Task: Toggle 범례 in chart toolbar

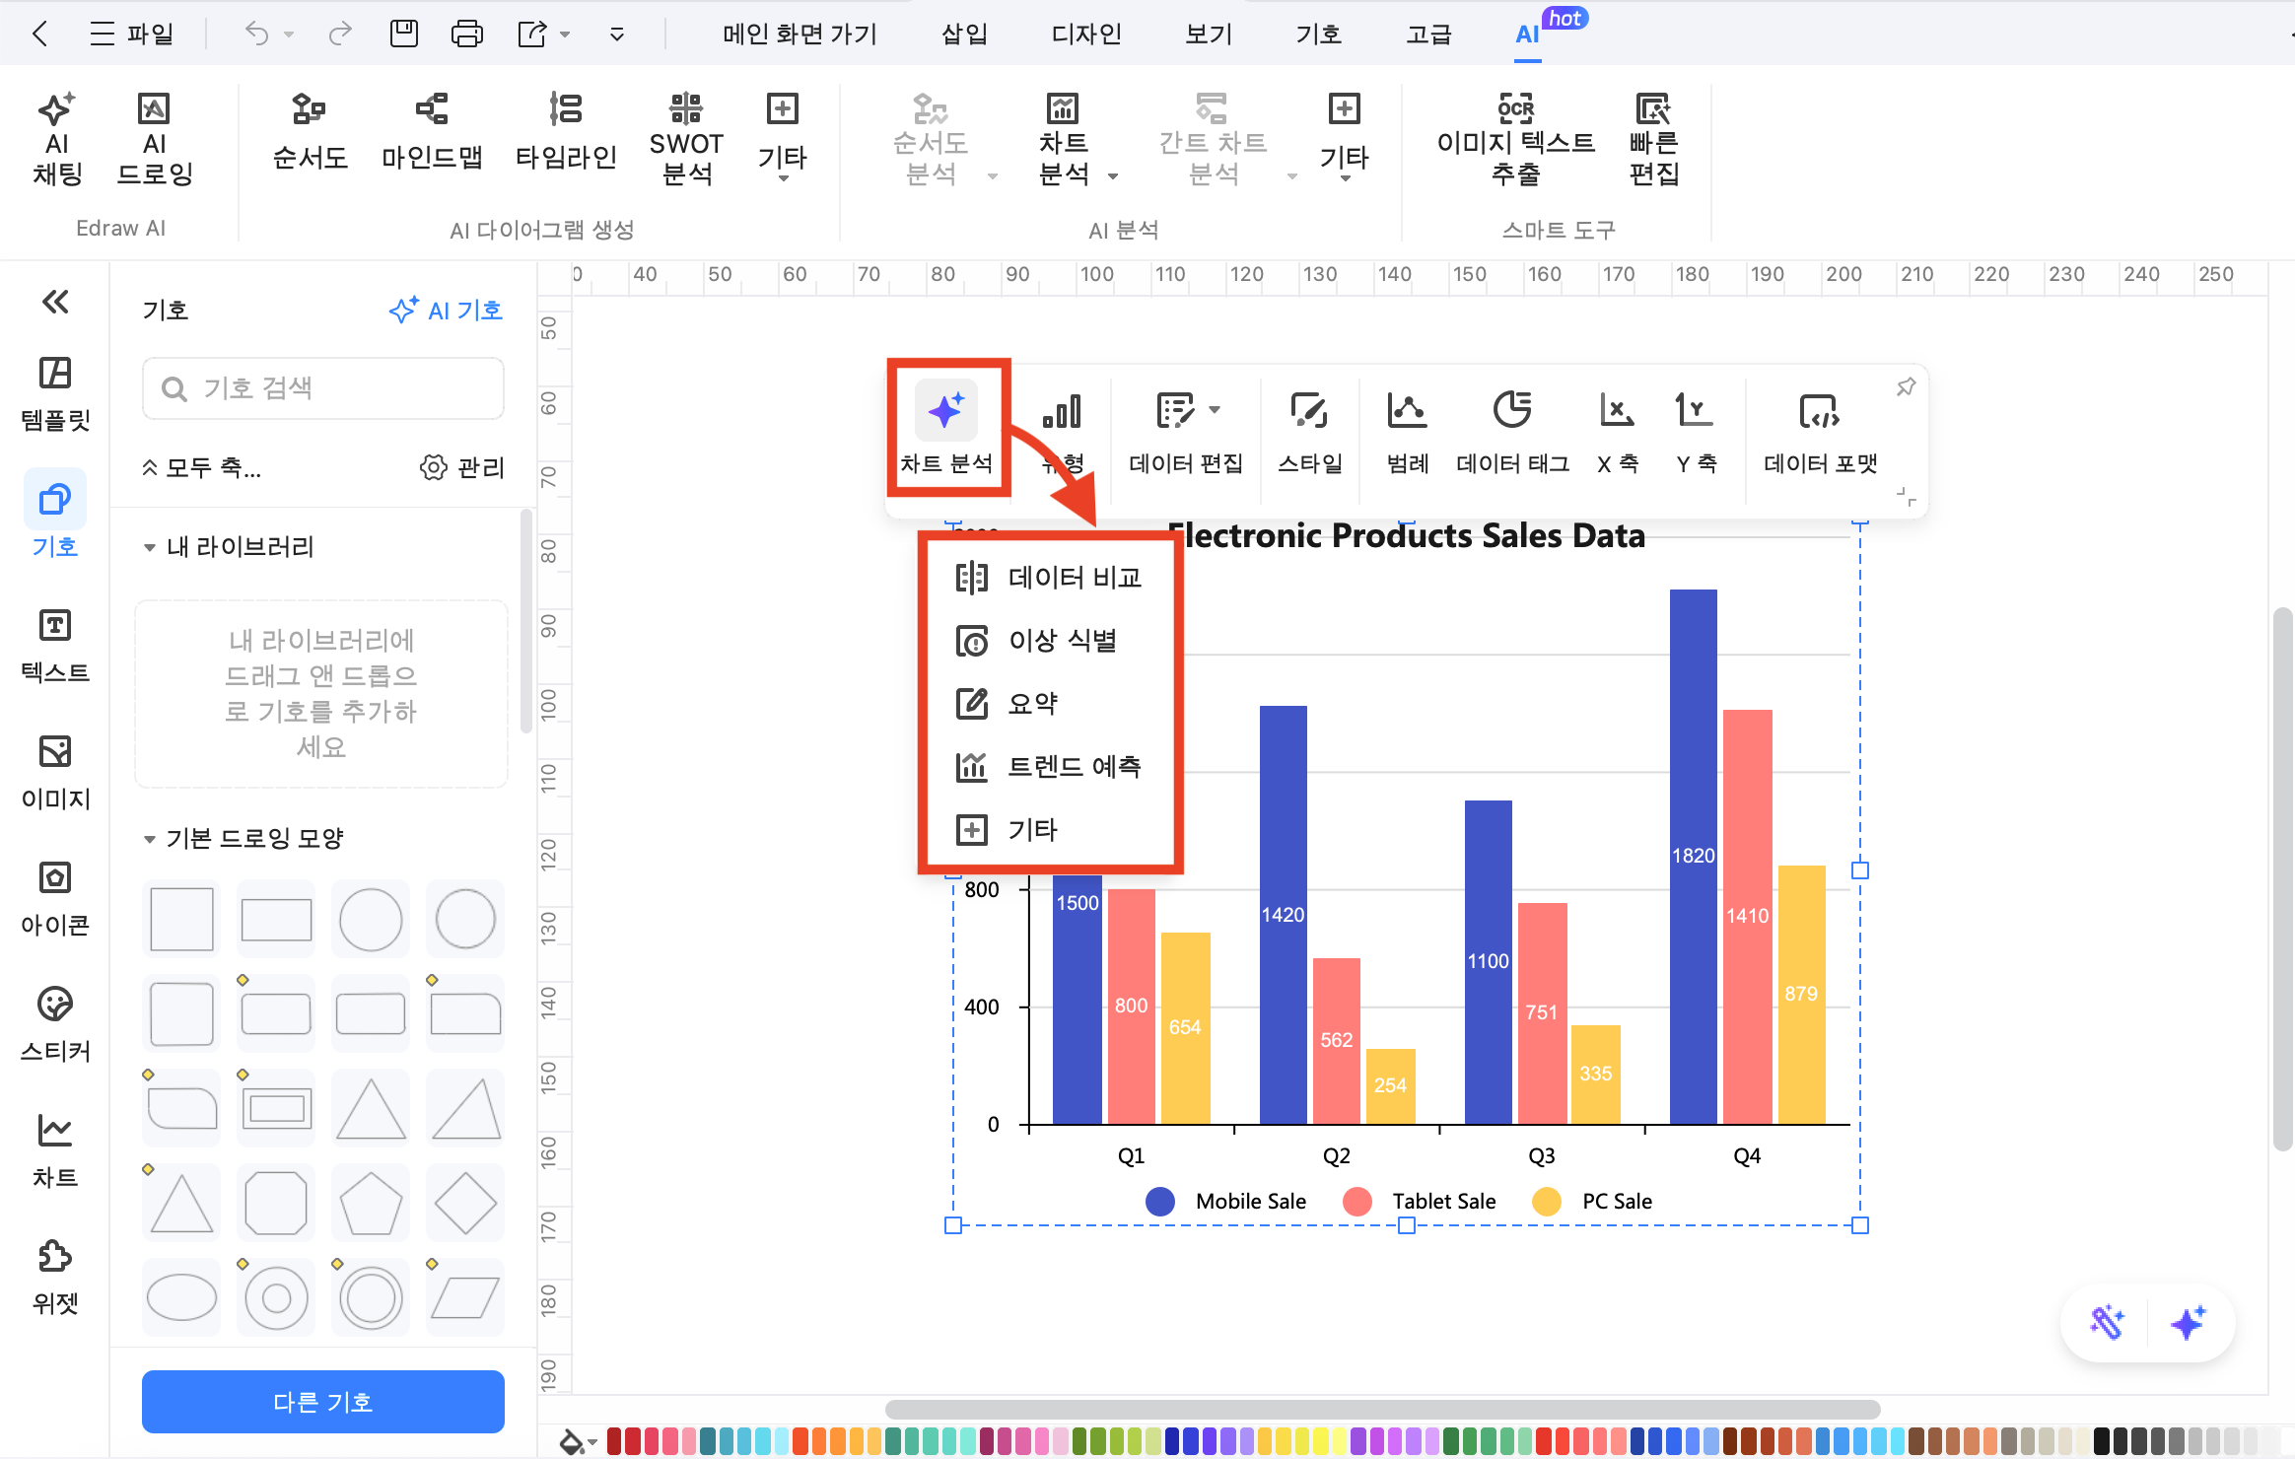Action: click(1407, 432)
